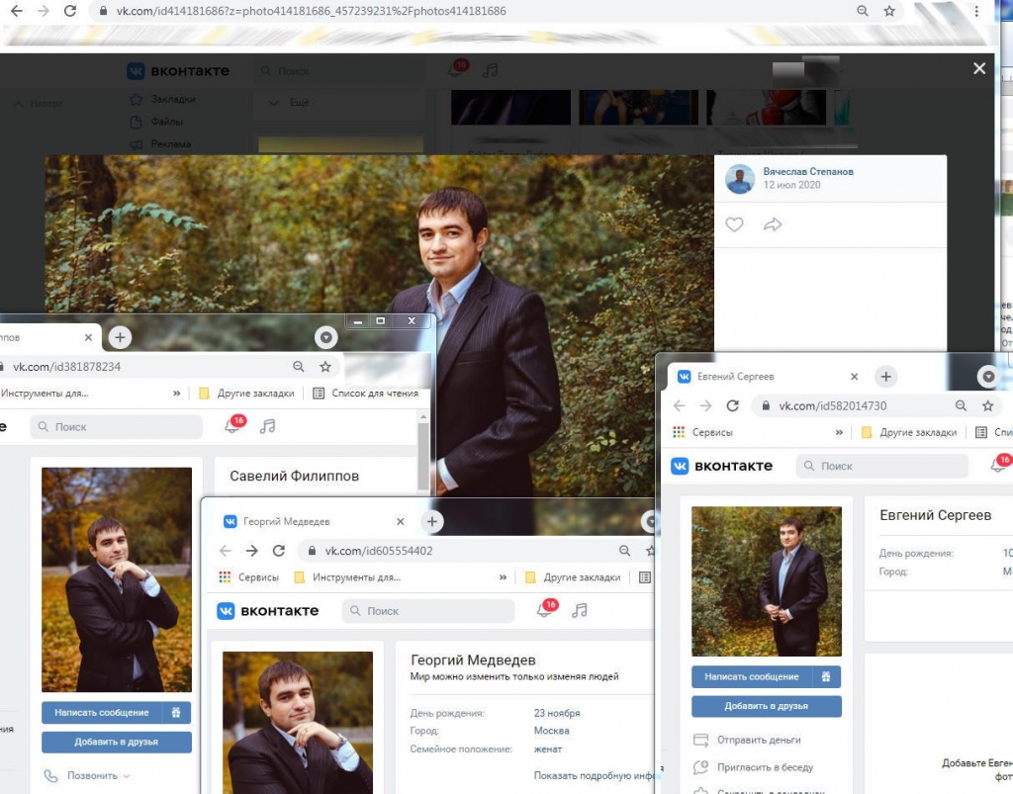Click Отправить деньги on Евгений Сергеев's profile

click(x=761, y=740)
